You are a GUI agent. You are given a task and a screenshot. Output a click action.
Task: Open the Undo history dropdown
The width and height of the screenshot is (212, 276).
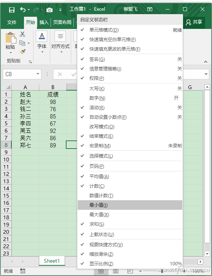[x=29, y=10]
